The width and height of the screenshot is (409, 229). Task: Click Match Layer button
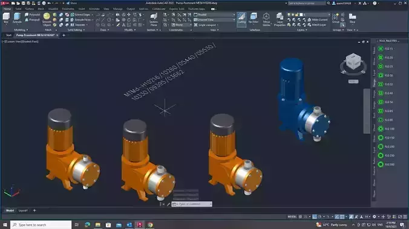[x=317, y=25]
